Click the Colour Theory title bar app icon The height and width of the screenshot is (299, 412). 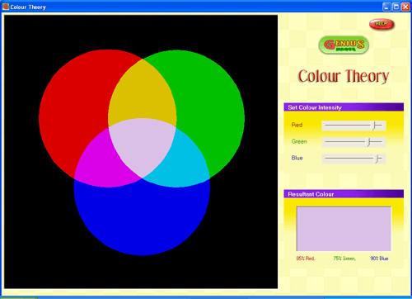(6, 7)
